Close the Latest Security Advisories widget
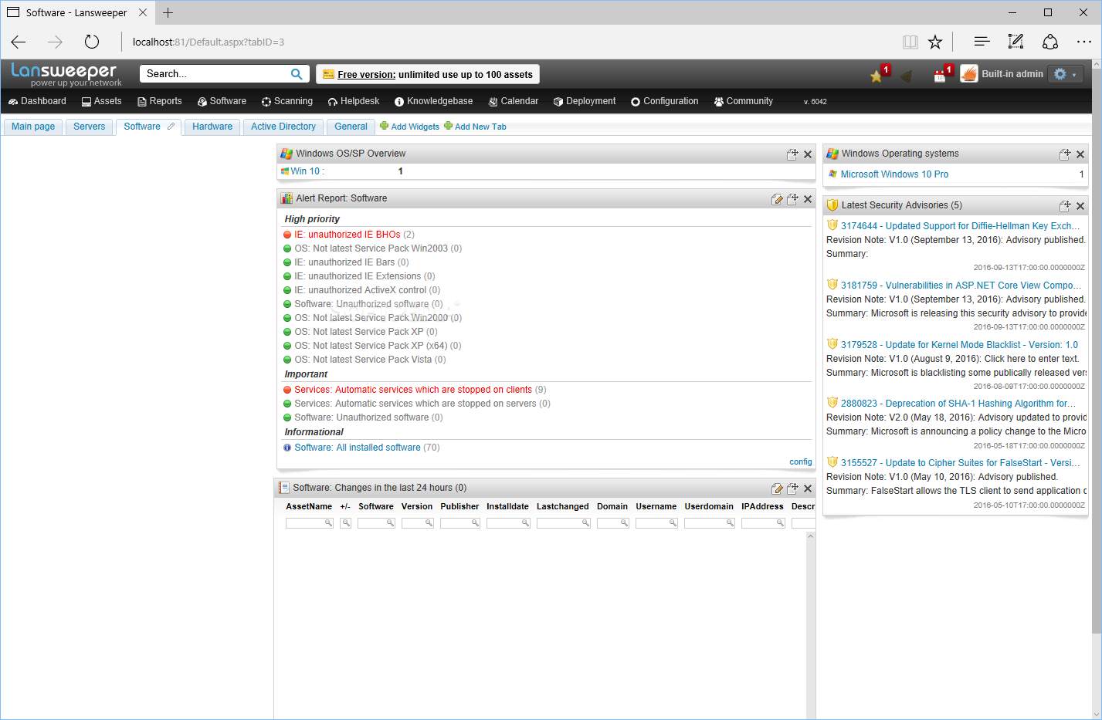Viewport: 1102px width, 720px height. coord(1080,206)
